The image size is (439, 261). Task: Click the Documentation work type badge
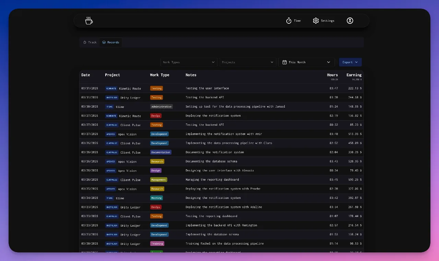161,152
